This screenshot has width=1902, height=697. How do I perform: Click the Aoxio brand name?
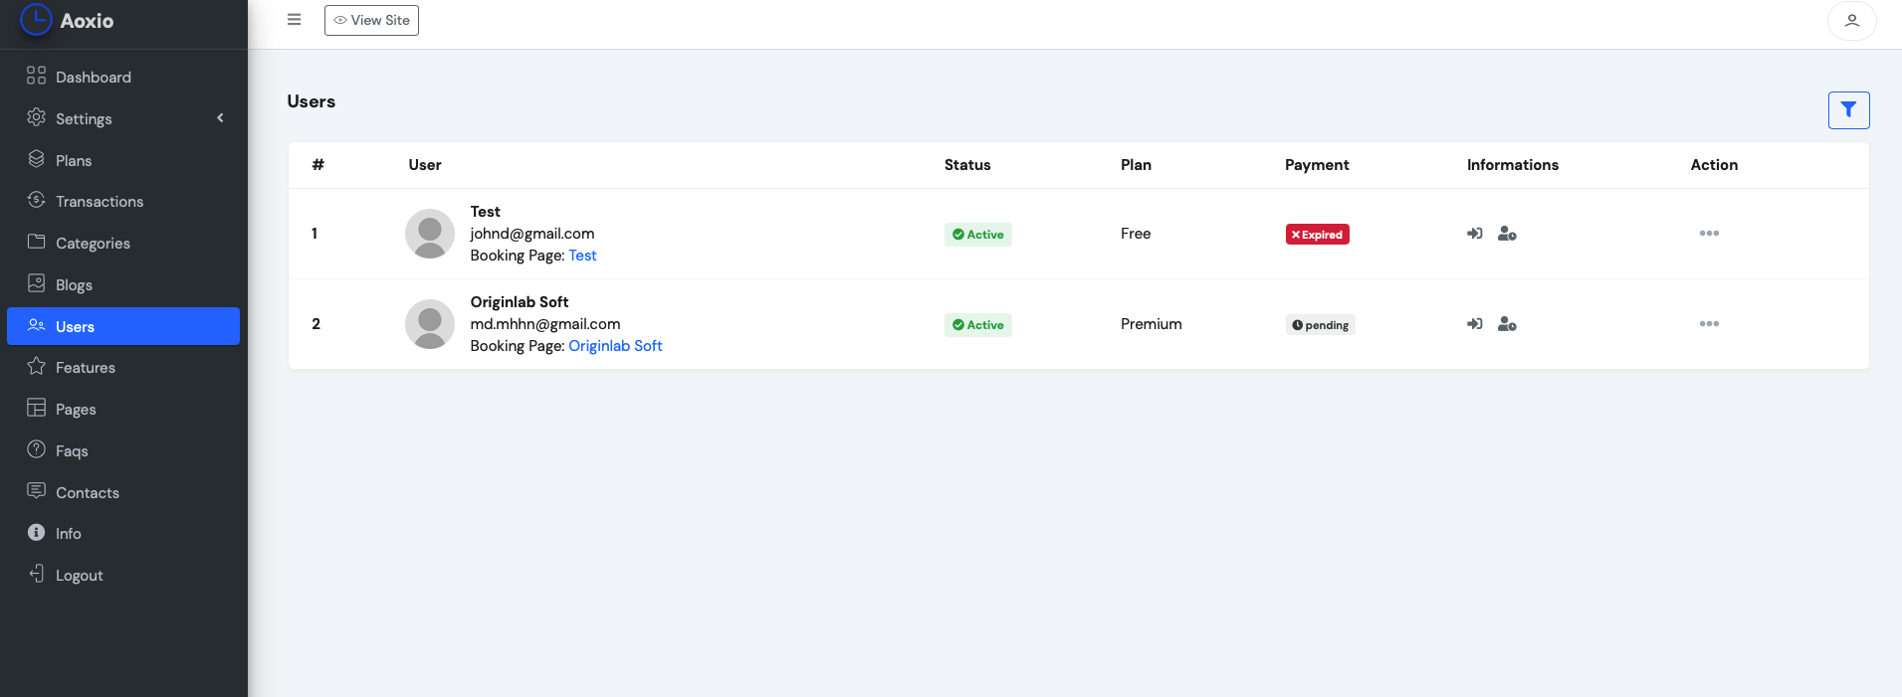(87, 20)
